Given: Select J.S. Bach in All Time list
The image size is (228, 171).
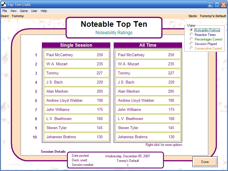Looking at the screenshot, I should pyautogui.click(x=148, y=82).
